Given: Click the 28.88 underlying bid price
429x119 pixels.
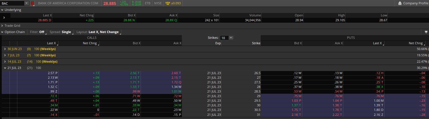Looking at the screenshot, I should coord(127,20).
